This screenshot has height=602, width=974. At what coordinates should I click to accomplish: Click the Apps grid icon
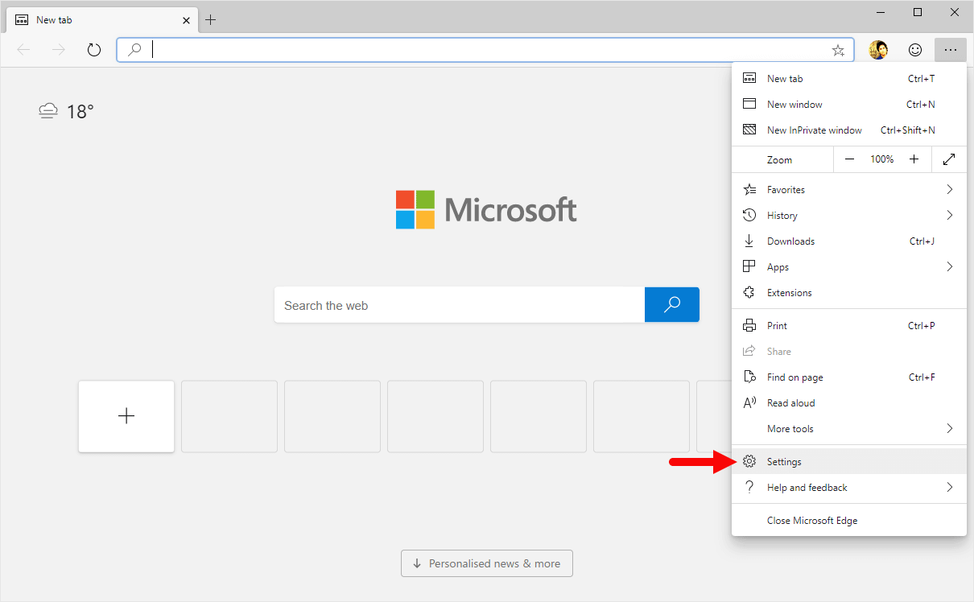[749, 266]
